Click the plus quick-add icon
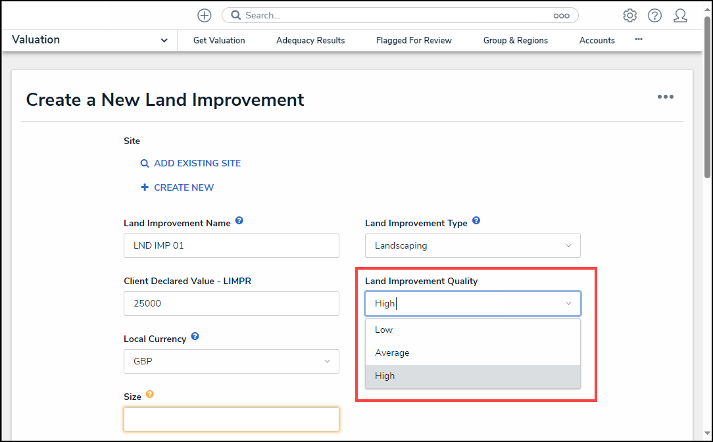 [x=204, y=16]
